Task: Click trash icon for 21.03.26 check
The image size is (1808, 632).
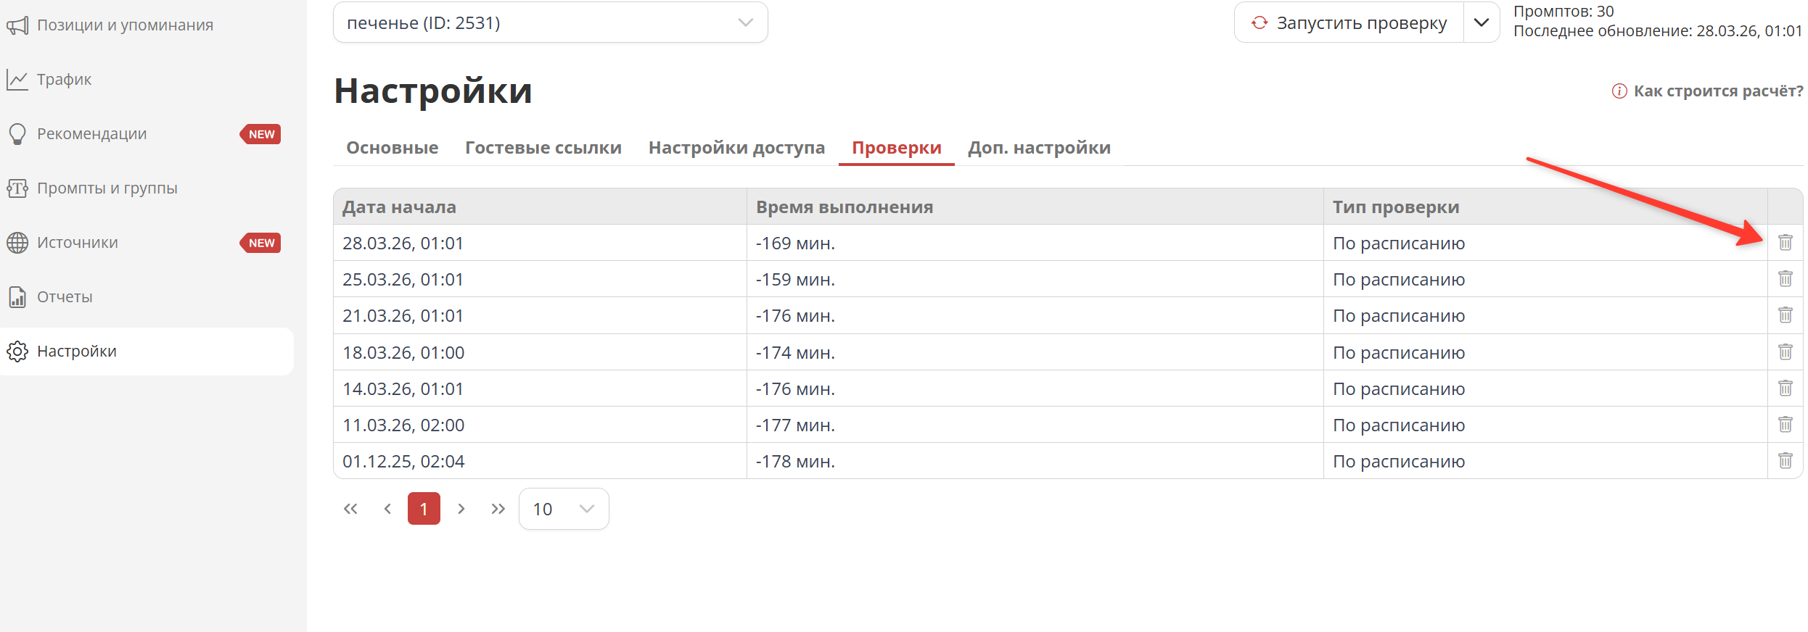Action: click(1785, 315)
